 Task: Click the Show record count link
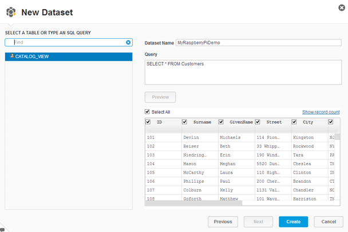click(321, 112)
